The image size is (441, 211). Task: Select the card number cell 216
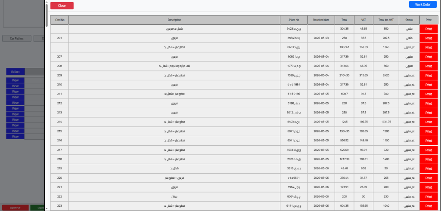(59, 141)
